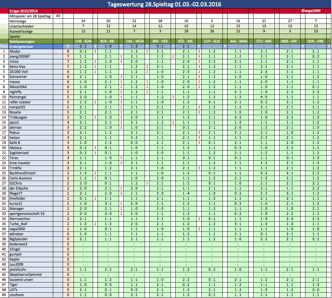Viewport: 332px width, 298px height.
Task: Select player name fliege77
Action: [x=16, y=194]
